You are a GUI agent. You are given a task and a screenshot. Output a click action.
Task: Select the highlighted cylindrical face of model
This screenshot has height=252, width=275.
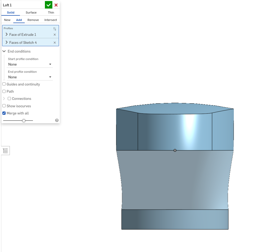175,132
